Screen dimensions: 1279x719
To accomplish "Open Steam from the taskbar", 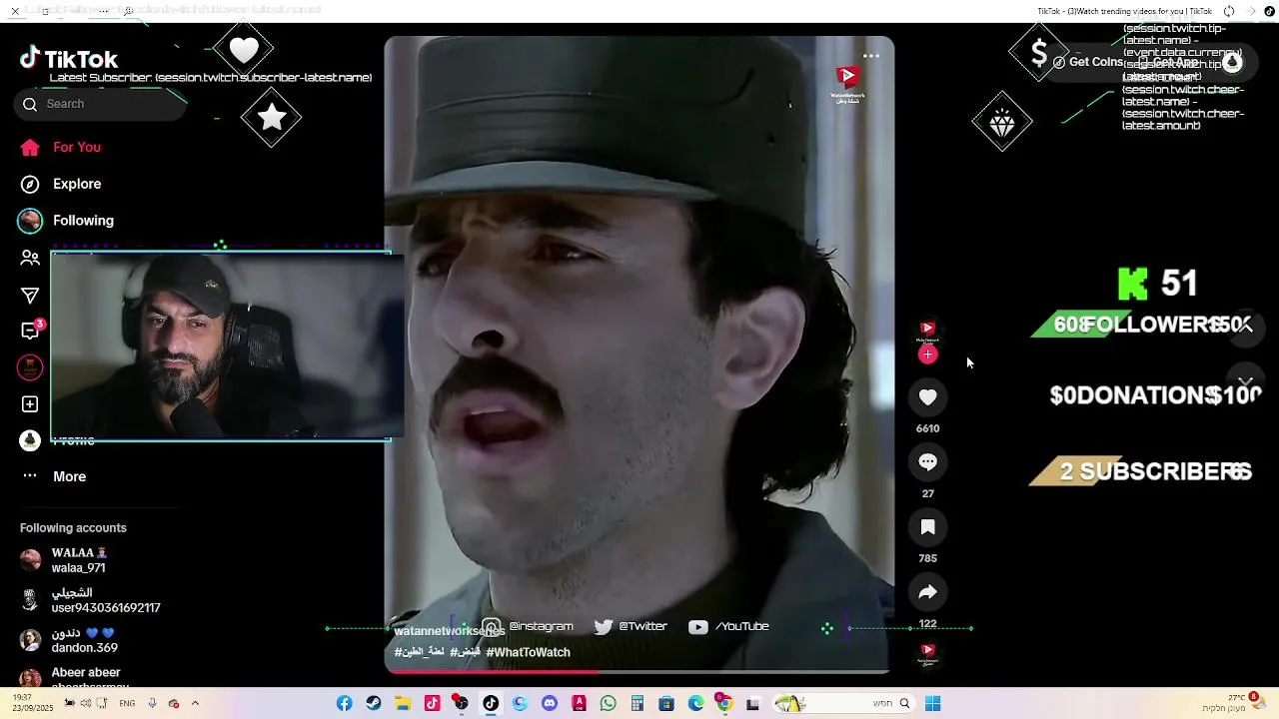I will pos(374,704).
